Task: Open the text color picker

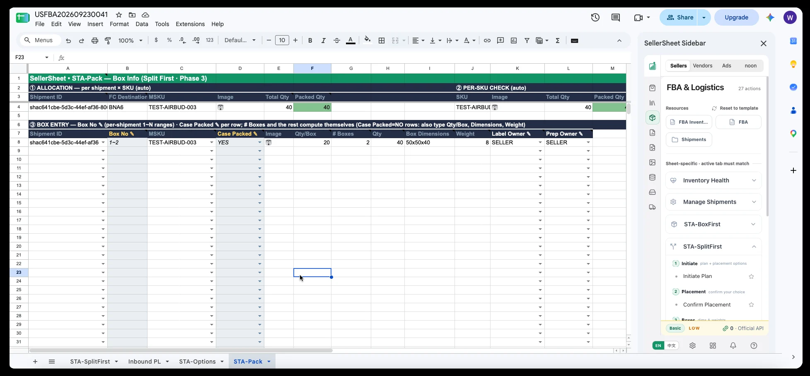Action: pos(351,41)
